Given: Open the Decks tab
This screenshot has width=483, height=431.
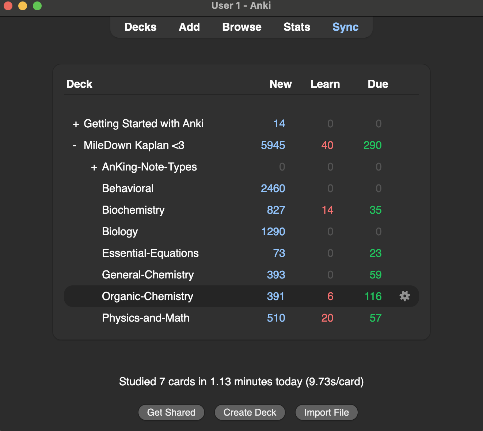Looking at the screenshot, I should [x=140, y=27].
